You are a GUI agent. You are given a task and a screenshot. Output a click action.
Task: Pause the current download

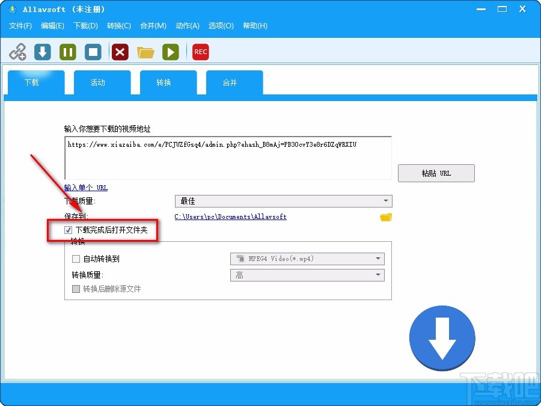pyautogui.click(x=67, y=52)
